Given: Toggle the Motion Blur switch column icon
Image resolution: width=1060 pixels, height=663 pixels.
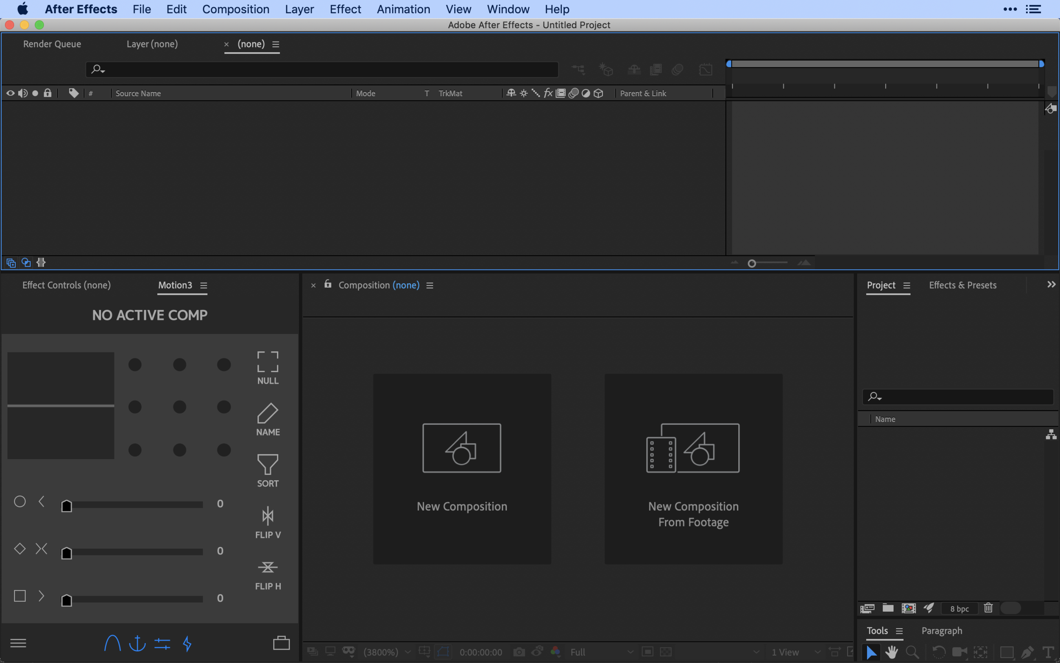Looking at the screenshot, I should click(573, 93).
